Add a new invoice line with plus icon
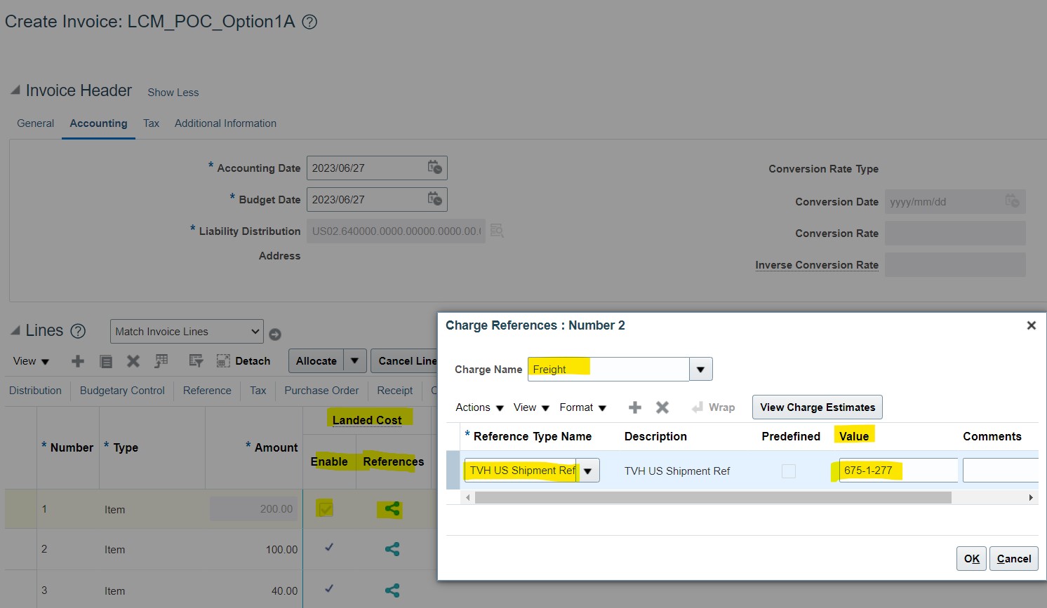 [77, 360]
